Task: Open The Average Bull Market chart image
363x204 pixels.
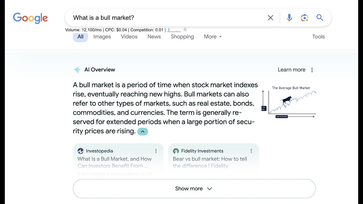Action: point(289,102)
